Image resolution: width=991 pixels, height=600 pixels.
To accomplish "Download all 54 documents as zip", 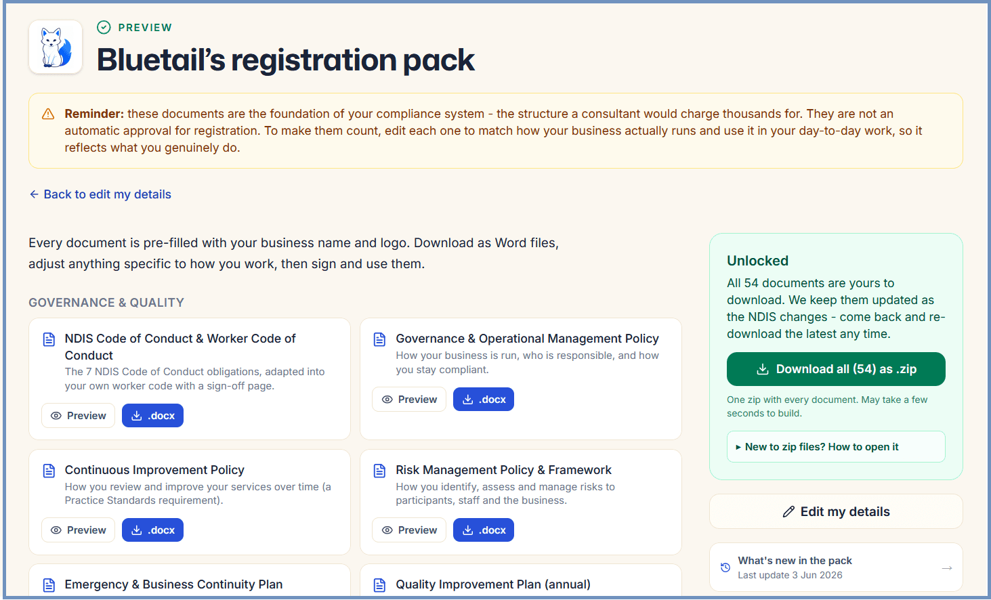I will click(x=836, y=369).
